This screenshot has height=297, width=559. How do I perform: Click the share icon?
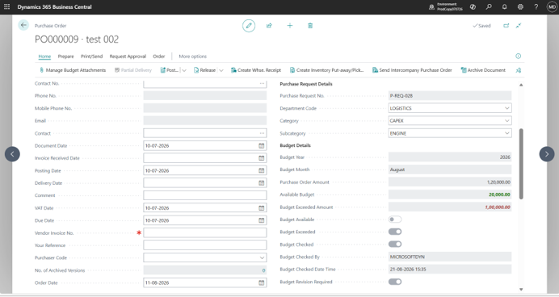click(x=269, y=26)
